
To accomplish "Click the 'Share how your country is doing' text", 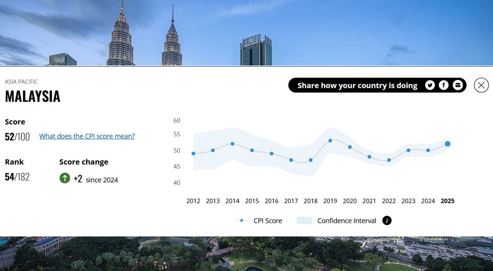I will tap(357, 85).
